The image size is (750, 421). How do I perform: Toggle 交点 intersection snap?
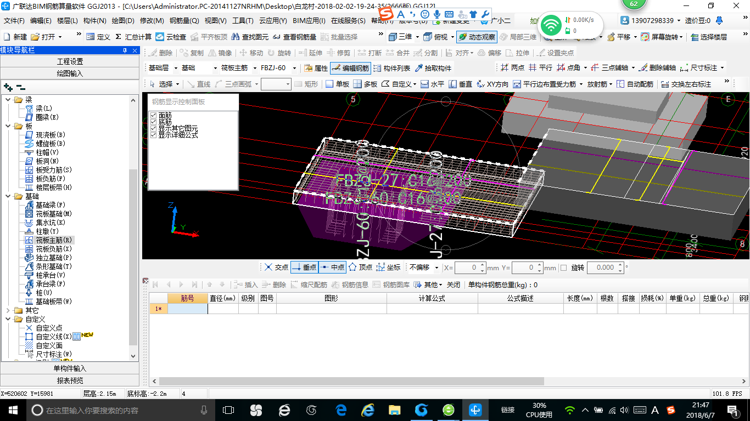pyautogui.click(x=276, y=267)
